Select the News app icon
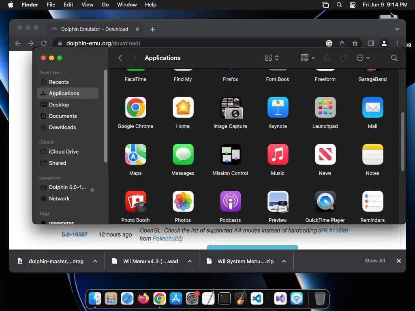The height and width of the screenshot is (311, 415). click(x=325, y=154)
